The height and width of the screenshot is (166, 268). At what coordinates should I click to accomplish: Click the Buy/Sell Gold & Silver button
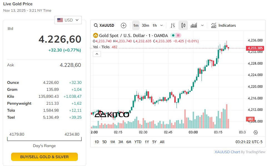[x=44, y=157]
